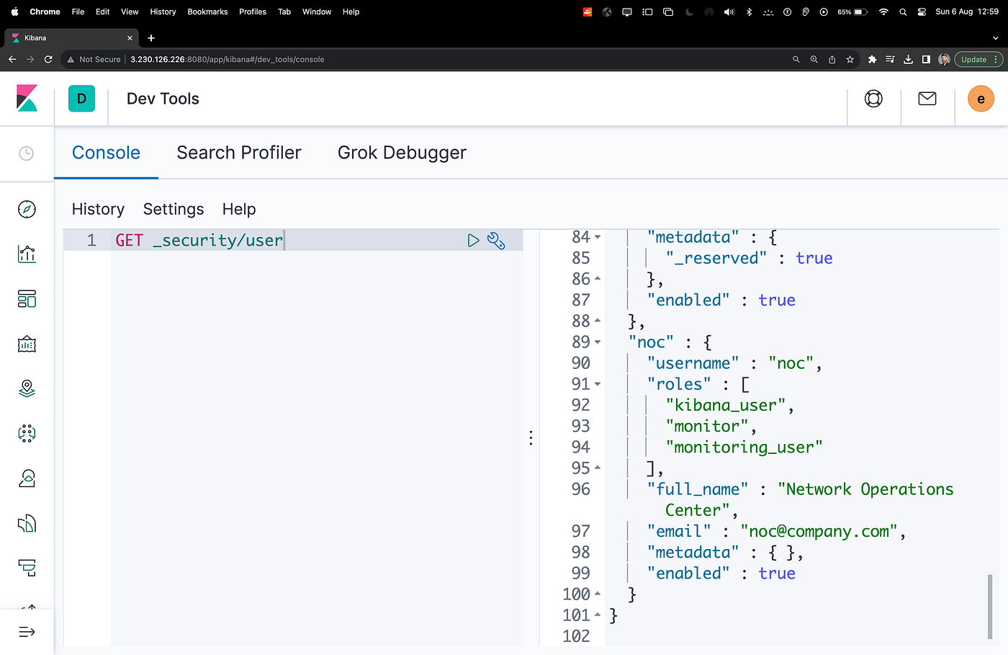The height and width of the screenshot is (655, 1008).
Task: Open Dashboard icon in sidebar
Action: 27,299
